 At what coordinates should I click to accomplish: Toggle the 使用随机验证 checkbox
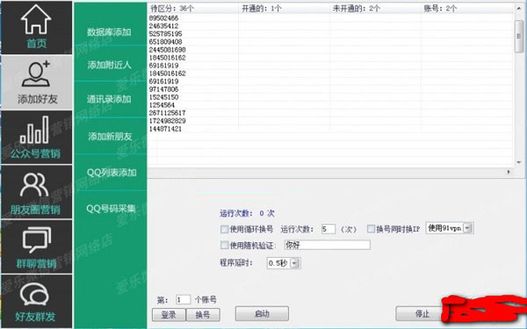click(224, 245)
